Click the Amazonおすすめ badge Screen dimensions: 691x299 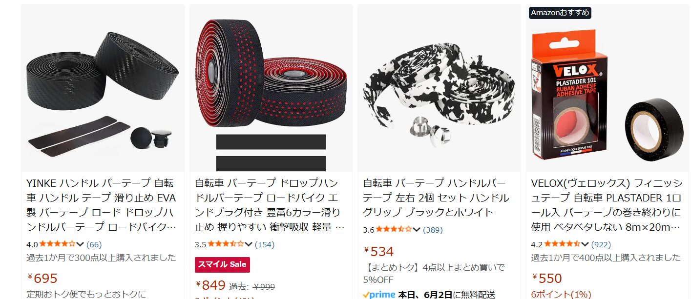coord(560,13)
